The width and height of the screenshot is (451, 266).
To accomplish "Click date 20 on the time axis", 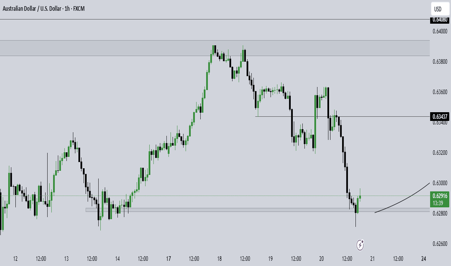I will pos(321,259).
